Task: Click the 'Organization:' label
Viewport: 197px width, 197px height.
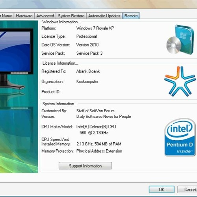Action: point(52,82)
